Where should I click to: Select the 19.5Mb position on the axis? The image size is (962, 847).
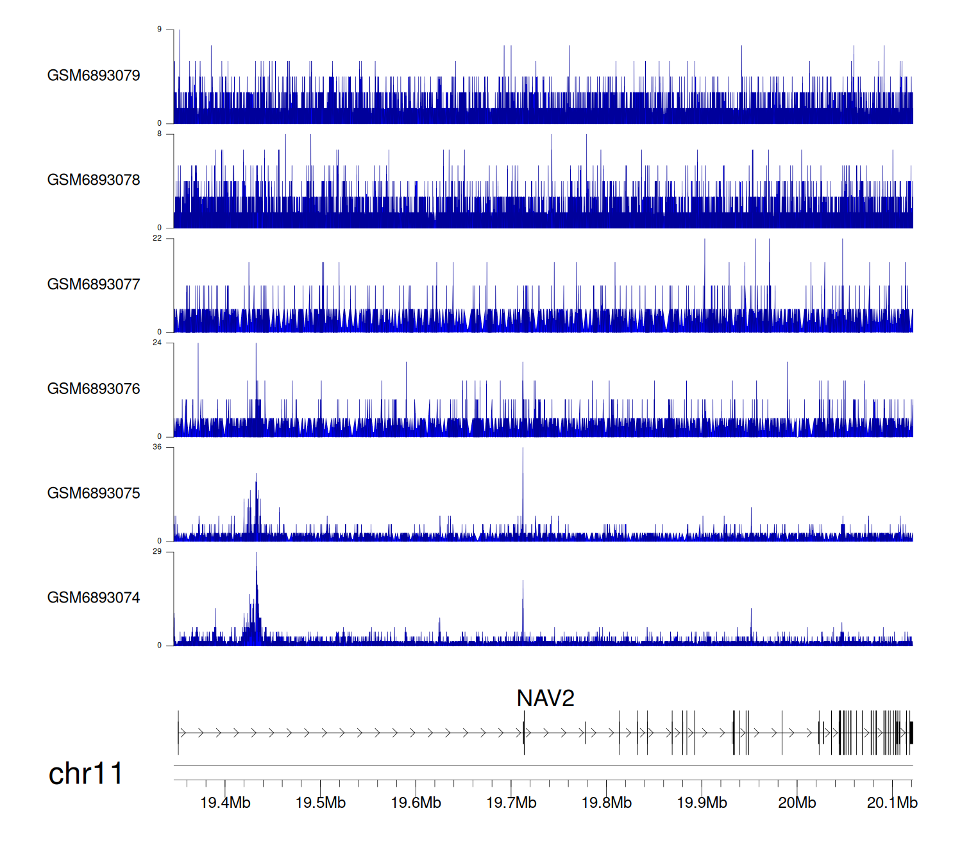321,803
